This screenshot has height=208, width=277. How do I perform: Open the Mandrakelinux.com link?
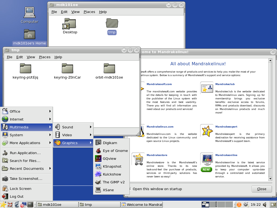coord(160,127)
